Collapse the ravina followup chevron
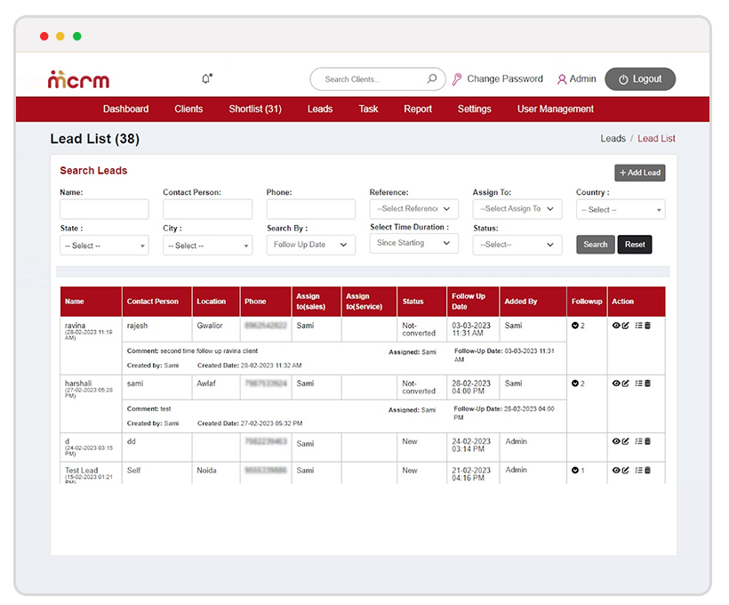 [x=575, y=326]
